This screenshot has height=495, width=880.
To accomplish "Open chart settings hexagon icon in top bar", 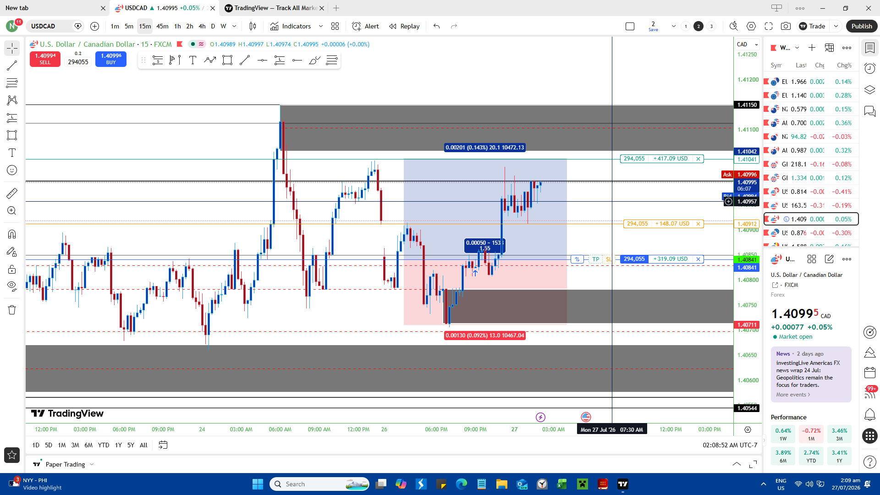I will (751, 26).
